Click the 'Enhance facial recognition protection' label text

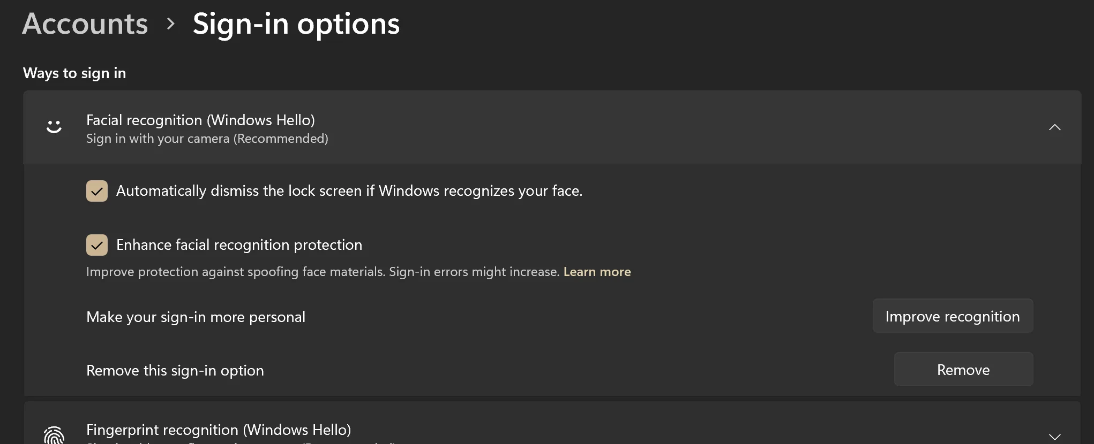click(x=239, y=245)
